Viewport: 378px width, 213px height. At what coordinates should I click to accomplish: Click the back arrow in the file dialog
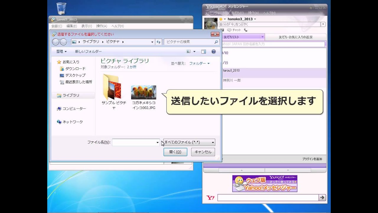click(x=56, y=42)
